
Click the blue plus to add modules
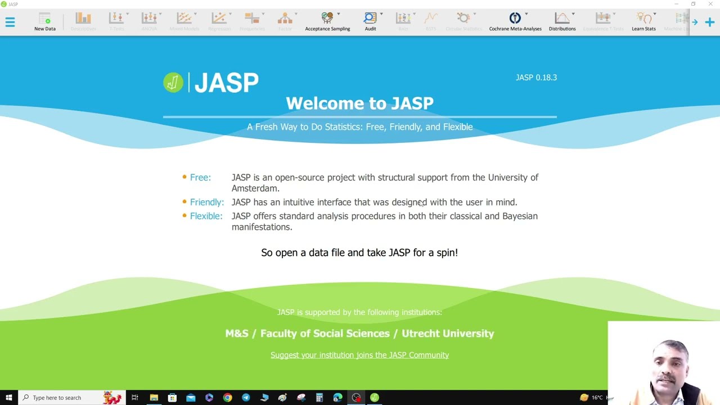pyautogui.click(x=709, y=22)
